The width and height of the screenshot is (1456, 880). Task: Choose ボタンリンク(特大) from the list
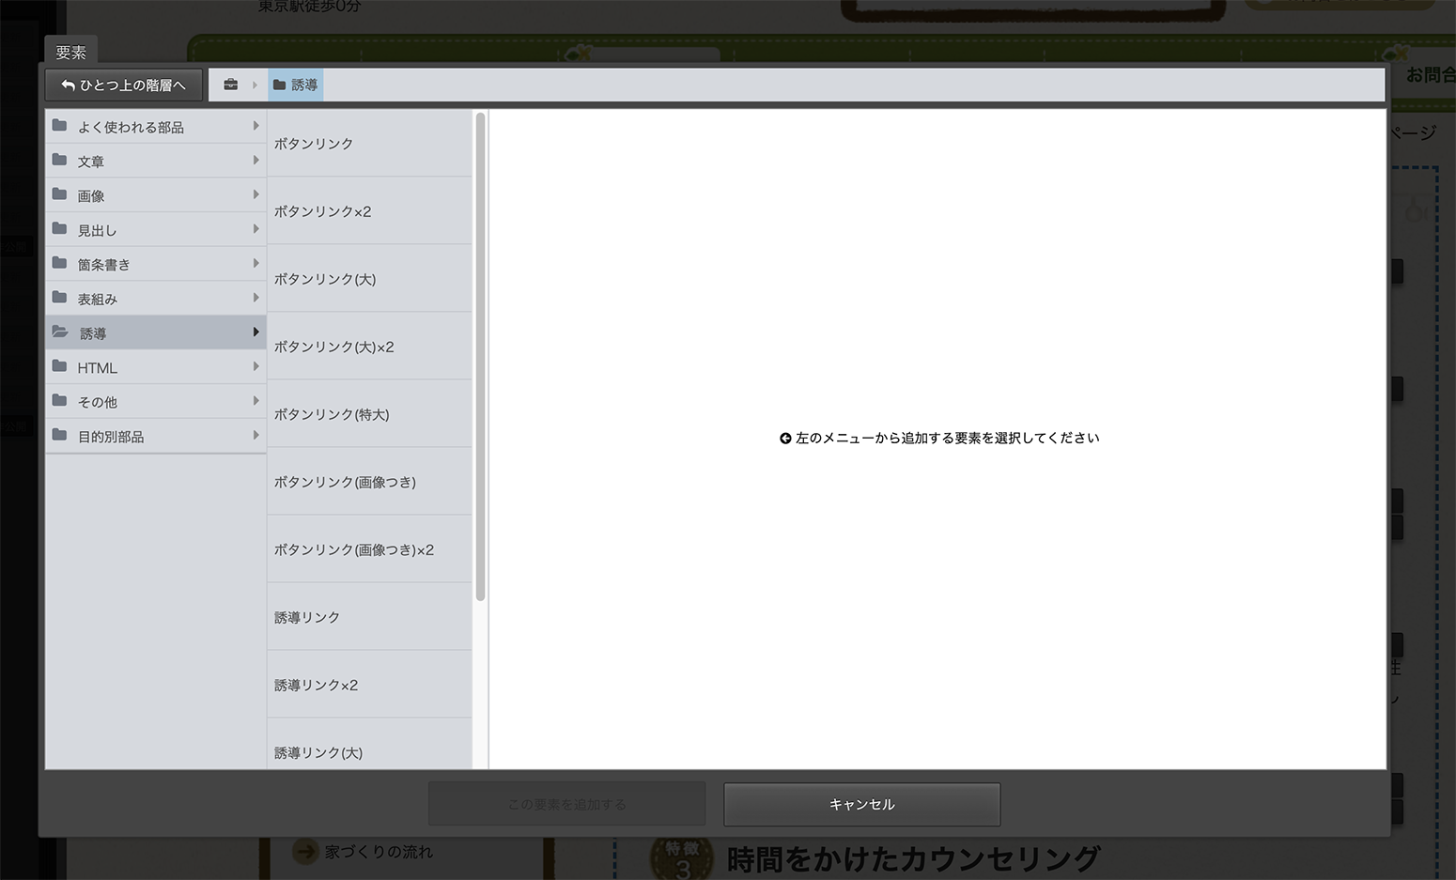(x=332, y=414)
